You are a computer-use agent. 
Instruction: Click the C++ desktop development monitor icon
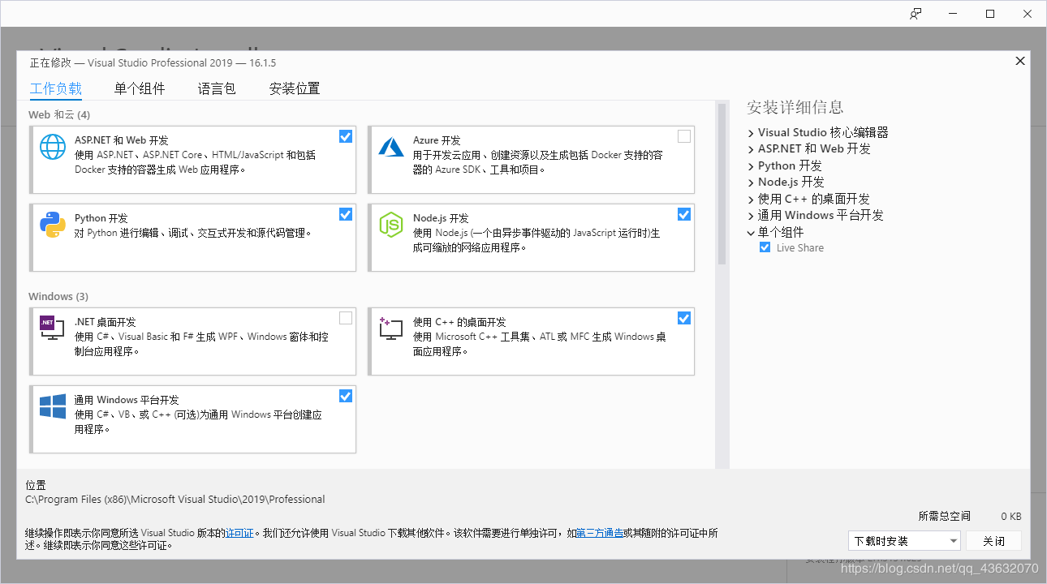tap(391, 328)
